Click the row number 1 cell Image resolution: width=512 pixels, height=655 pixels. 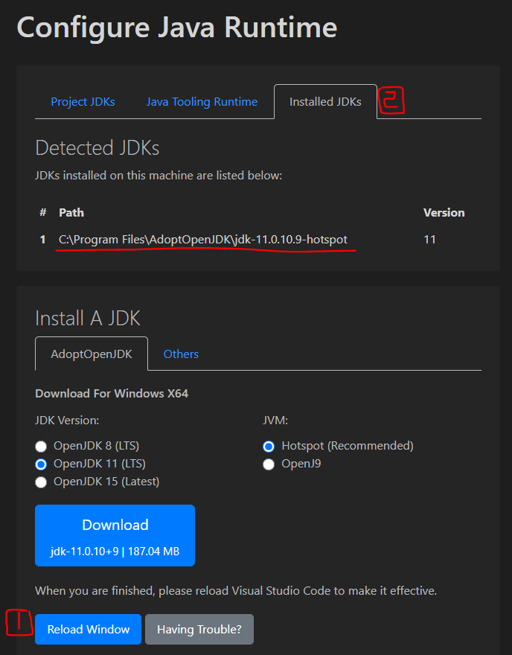point(42,240)
